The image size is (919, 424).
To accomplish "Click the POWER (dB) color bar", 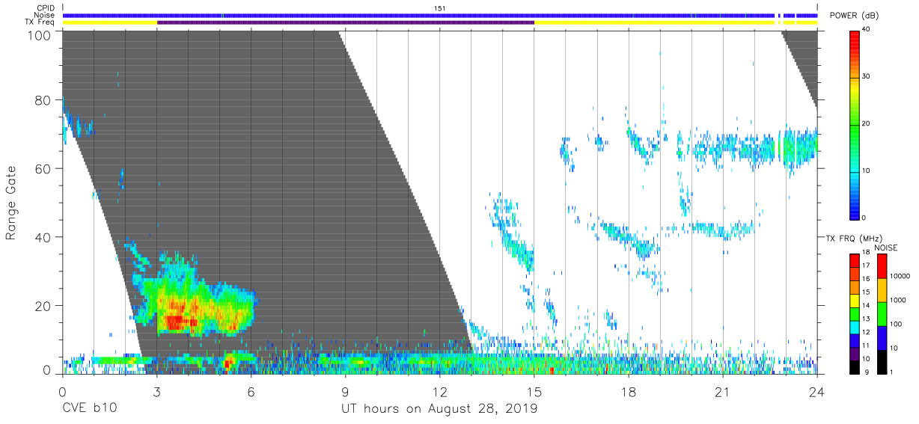I will tap(855, 124).
